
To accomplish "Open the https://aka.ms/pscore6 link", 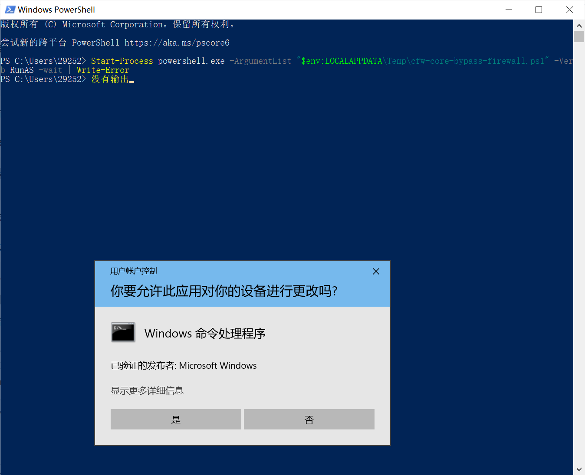I will pos(176,43).
